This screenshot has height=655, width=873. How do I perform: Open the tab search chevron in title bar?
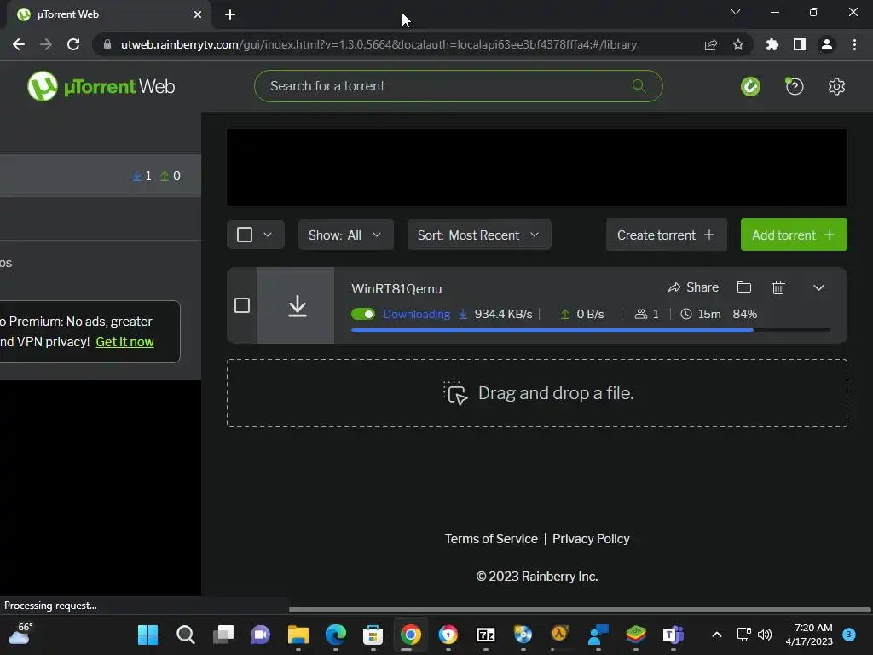click(736, 12)
